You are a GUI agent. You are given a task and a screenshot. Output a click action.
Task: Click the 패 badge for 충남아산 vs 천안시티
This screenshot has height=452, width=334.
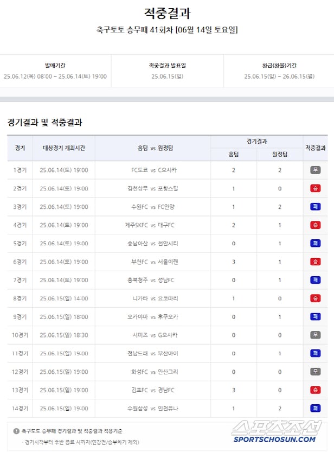pyautogui.click(x=315, y=244)
